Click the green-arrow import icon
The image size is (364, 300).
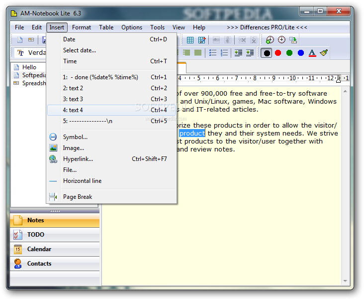(x=293, y=40)
